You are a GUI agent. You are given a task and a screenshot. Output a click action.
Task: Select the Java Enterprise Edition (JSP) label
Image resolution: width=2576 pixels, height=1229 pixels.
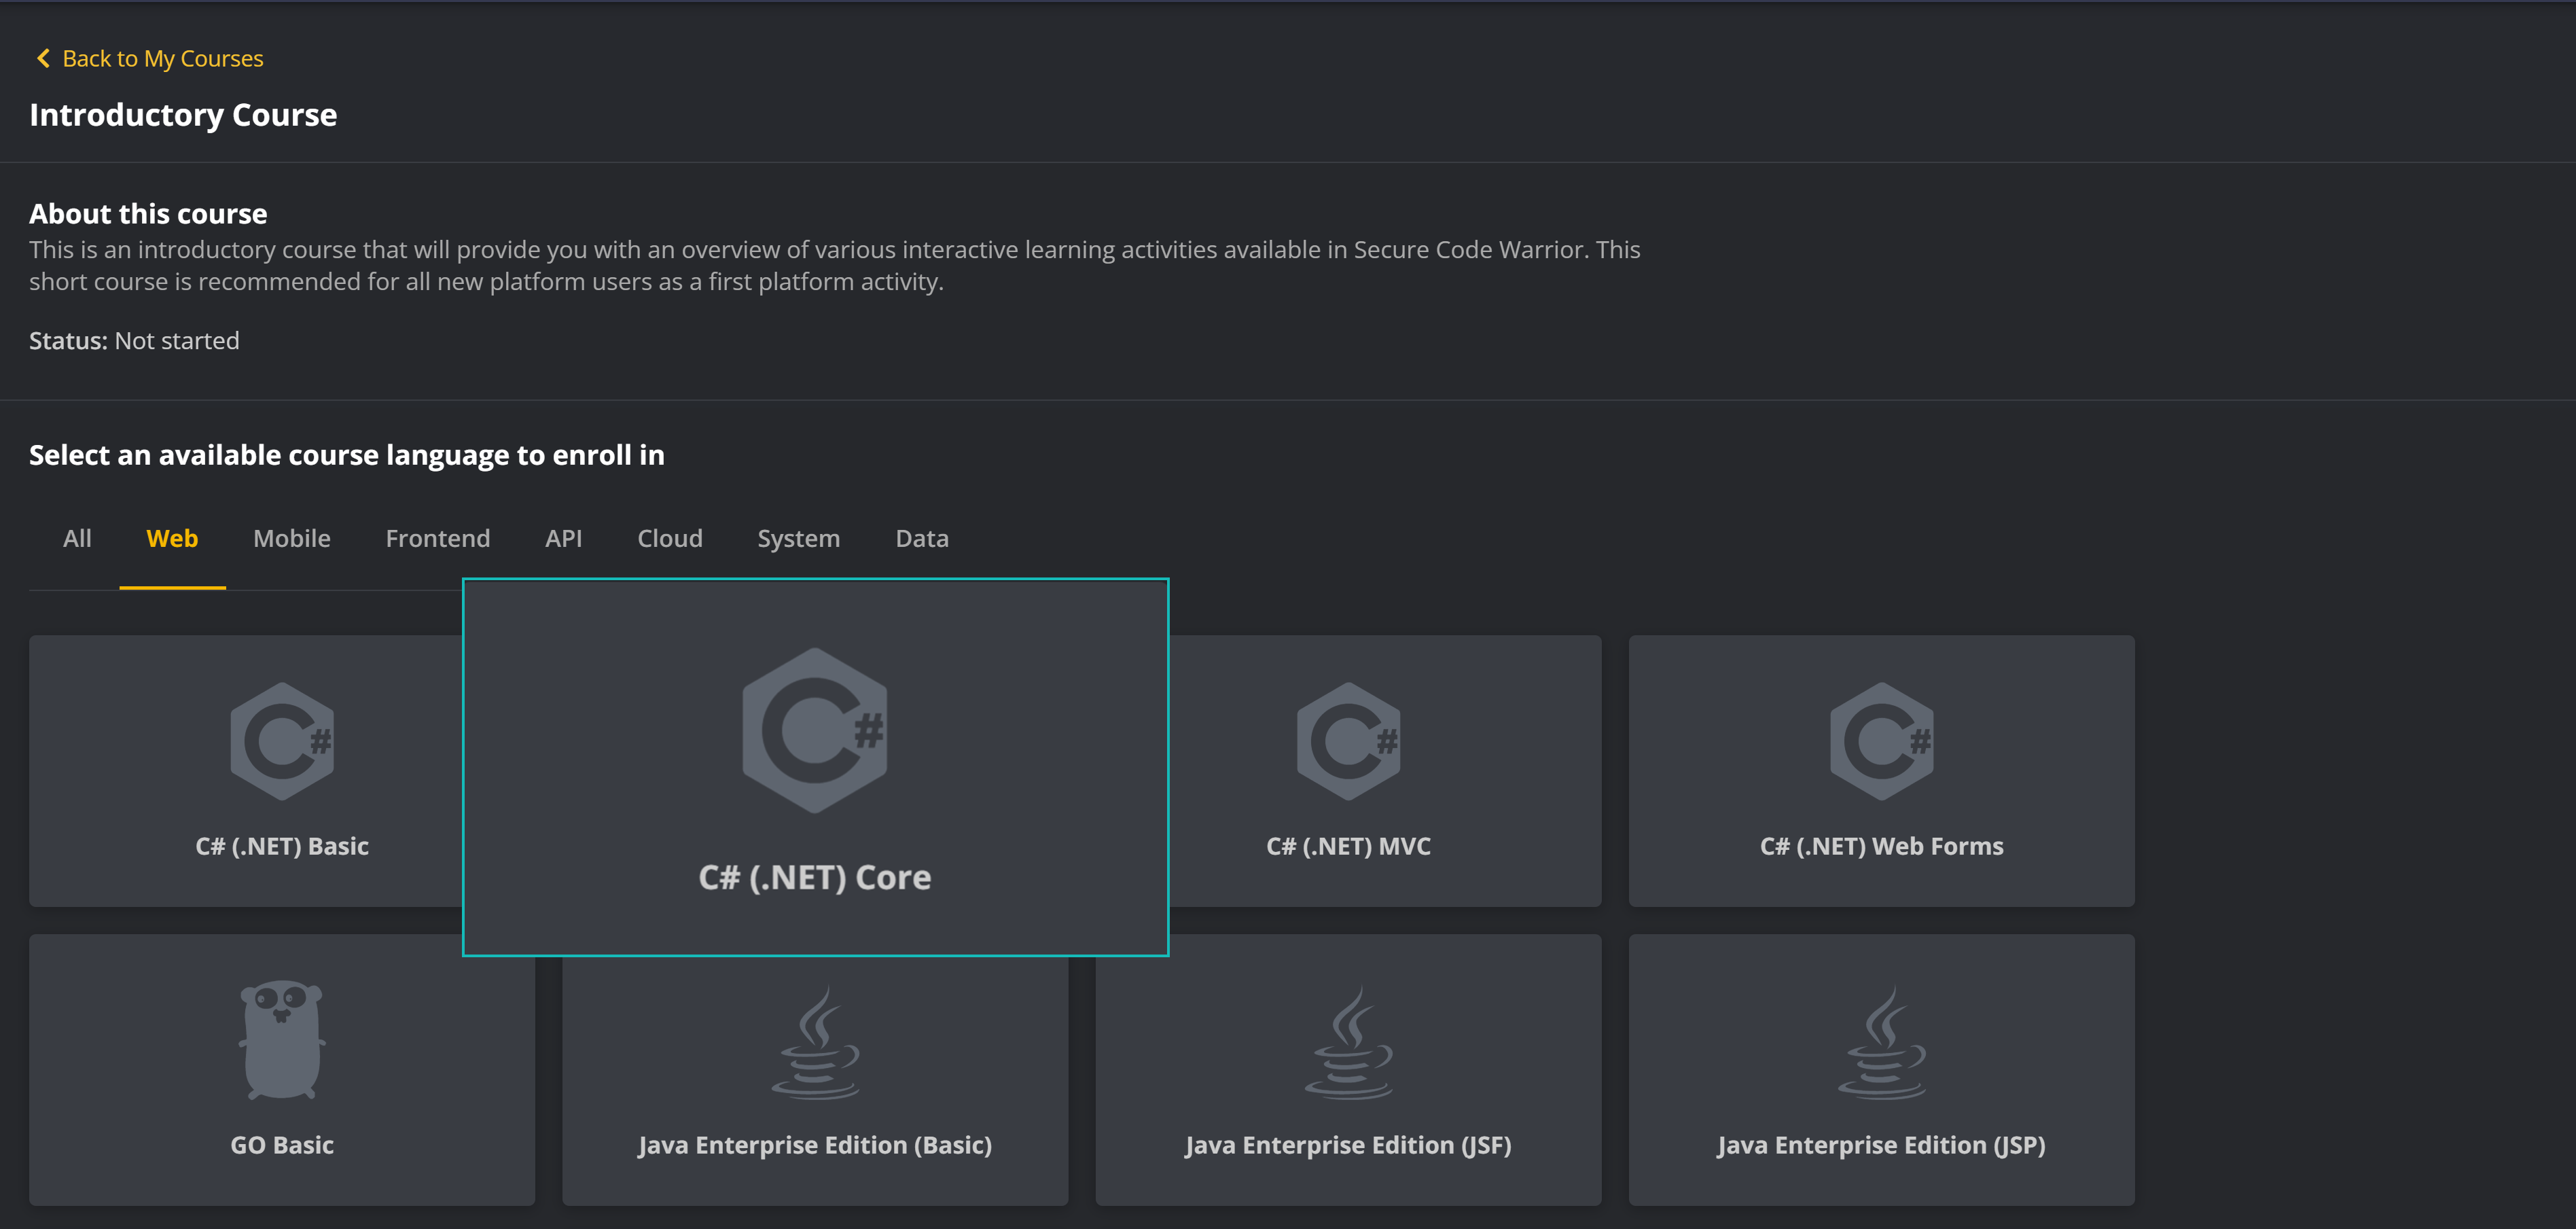[x=1881, y=1146]
